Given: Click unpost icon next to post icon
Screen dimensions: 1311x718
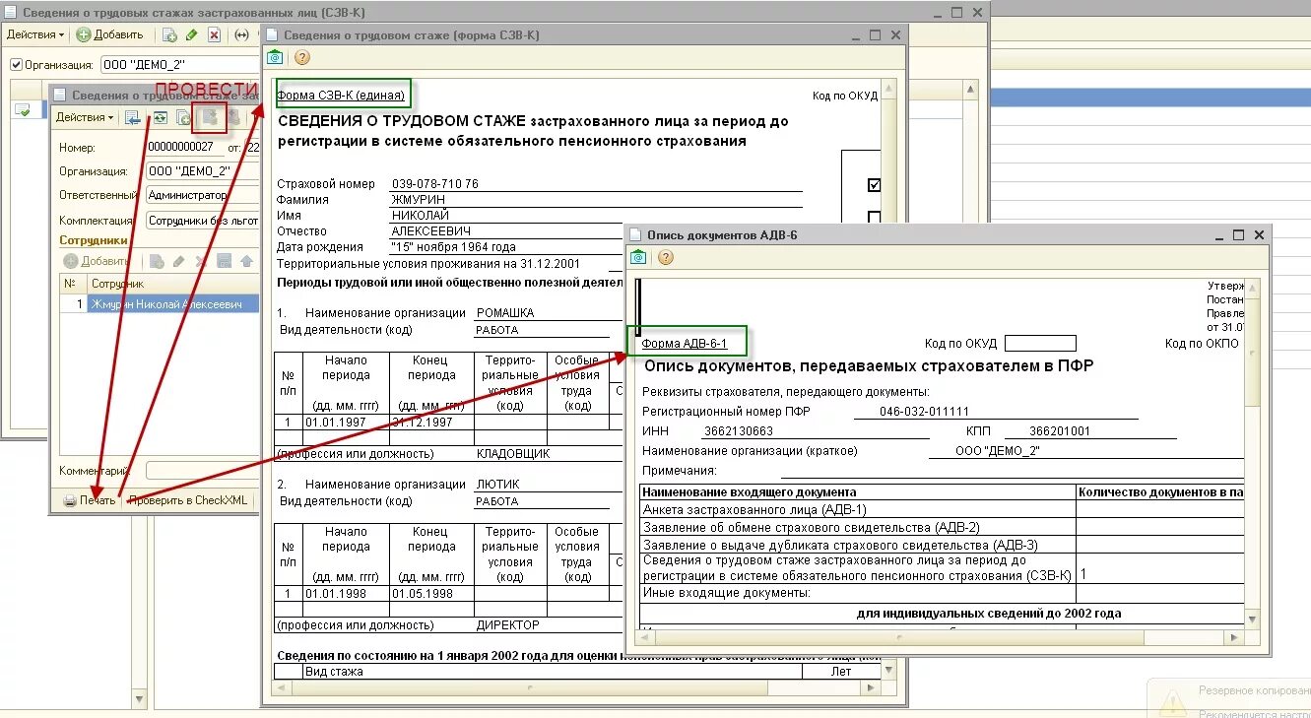Looking at the screenshot, I should pyautogui.click(x=233, y=118).
